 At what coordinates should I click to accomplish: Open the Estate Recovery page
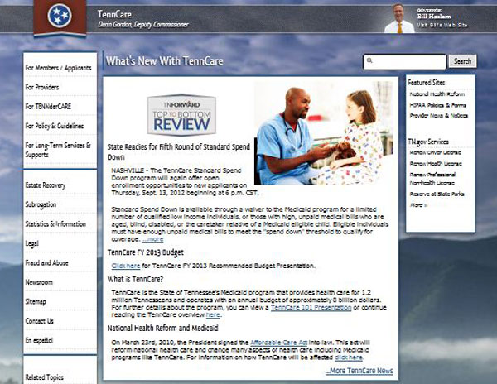pyautogui.click(x=46, y=185)
